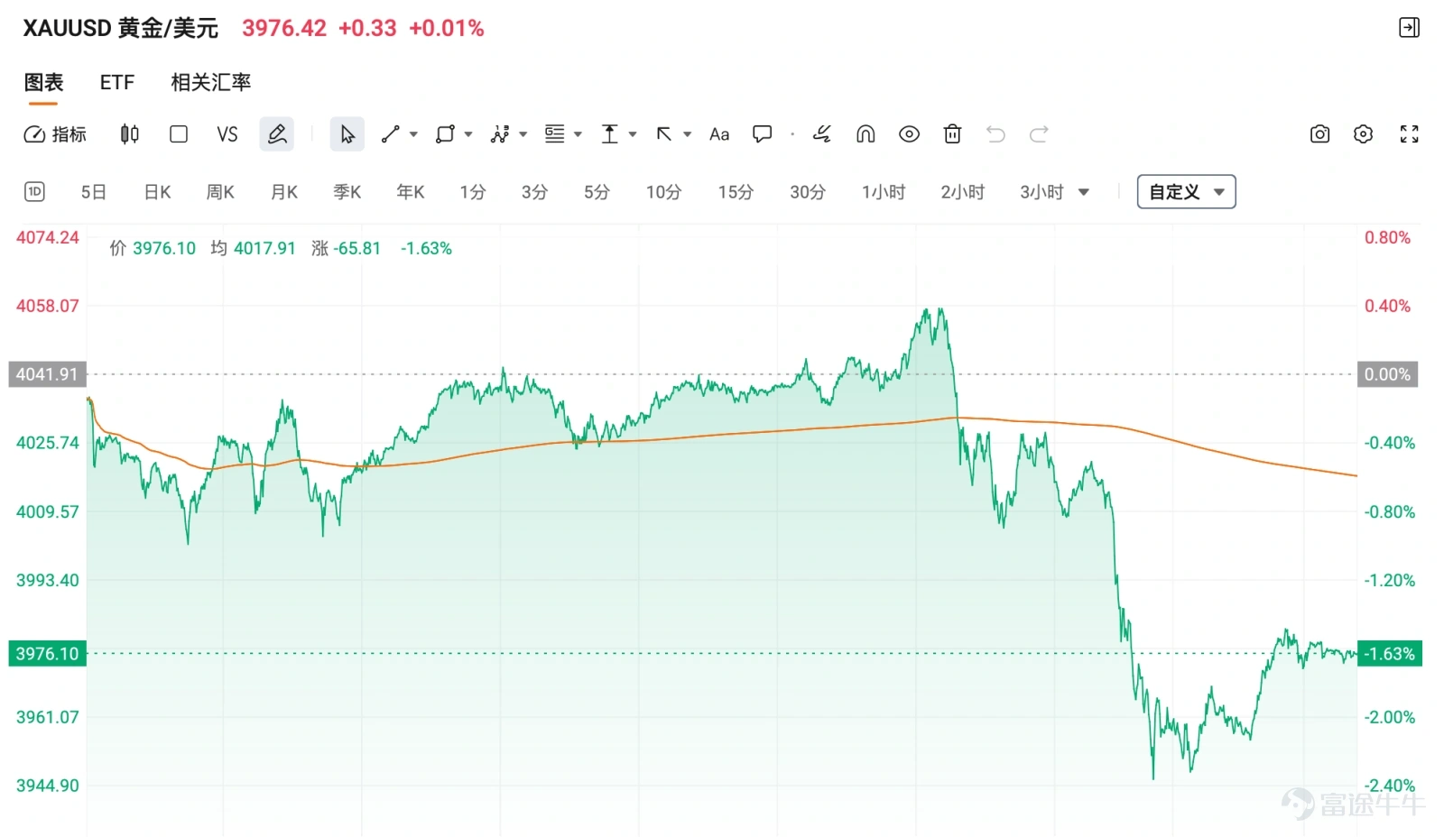Open chart settings gear icon
The image size is (1444, 837).
coord(1363,134)
